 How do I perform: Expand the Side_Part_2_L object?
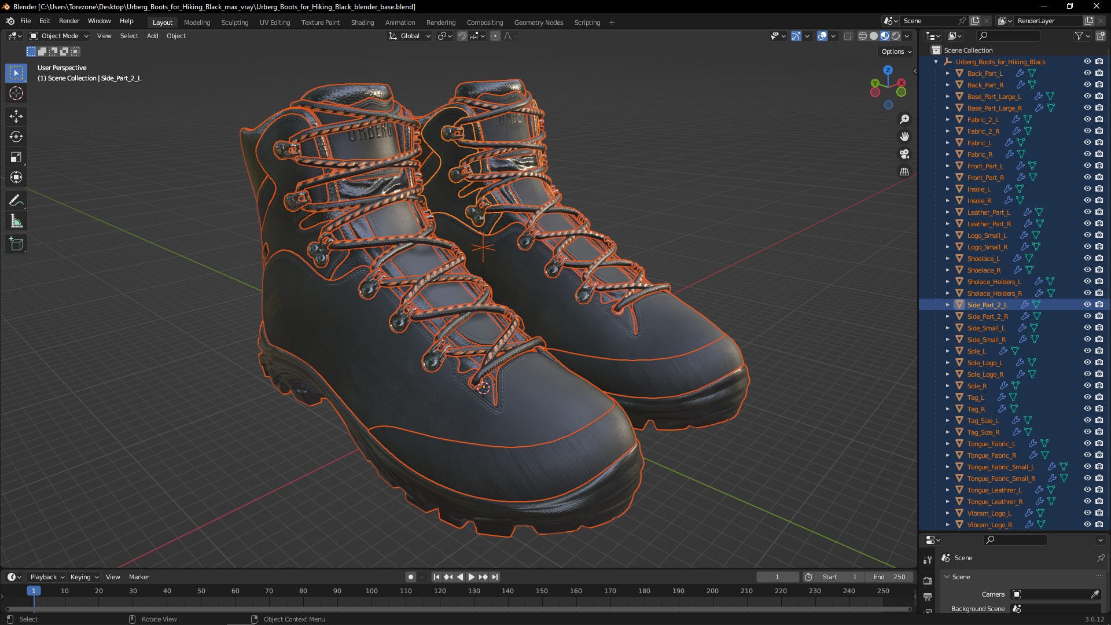pyautogui.click(x=947, y=304)
